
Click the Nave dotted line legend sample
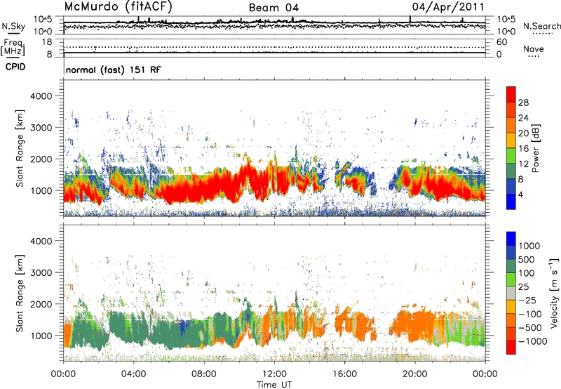point(534,56)
